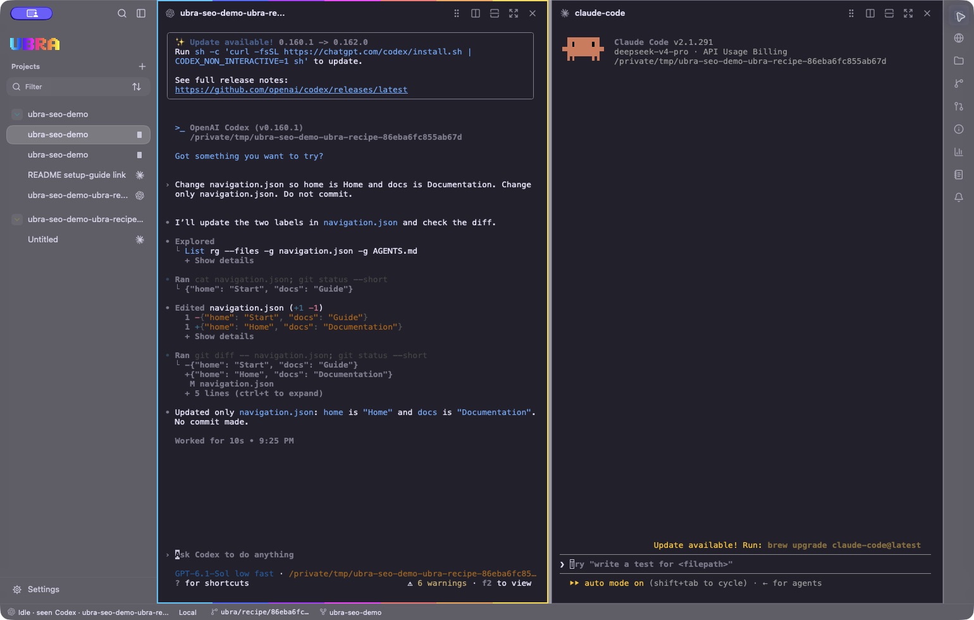
Task: Open the git branch icon in the right rail
Action: click(x=959, y=84)
